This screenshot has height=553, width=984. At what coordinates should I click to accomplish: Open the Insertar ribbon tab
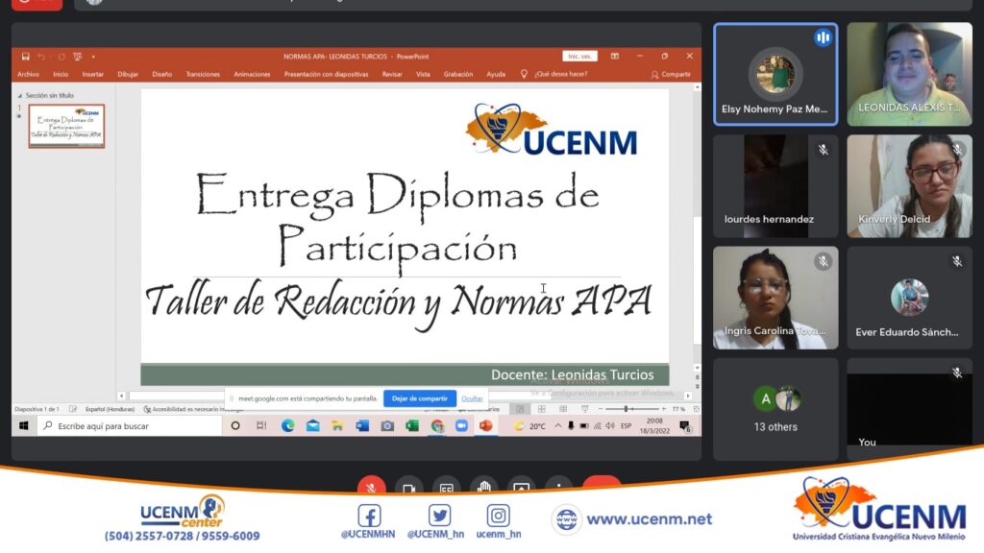point(93,74)
